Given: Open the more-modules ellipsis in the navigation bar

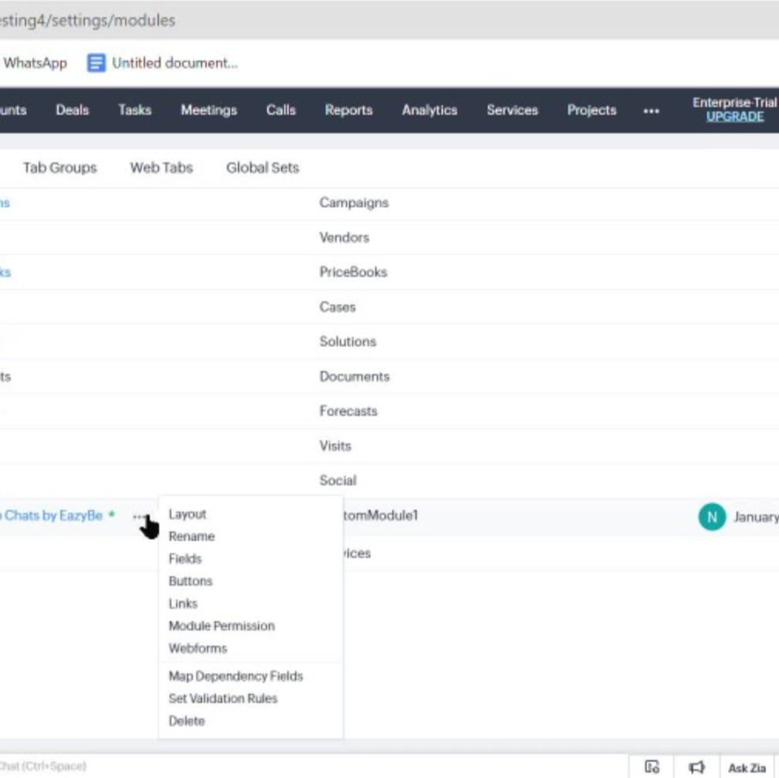Looking at the screenshot, I should [x=651, y=110].
